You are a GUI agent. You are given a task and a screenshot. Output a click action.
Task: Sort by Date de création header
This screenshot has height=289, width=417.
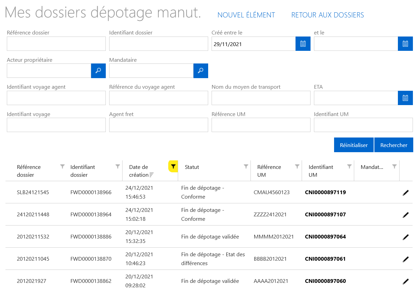point(139,171)
